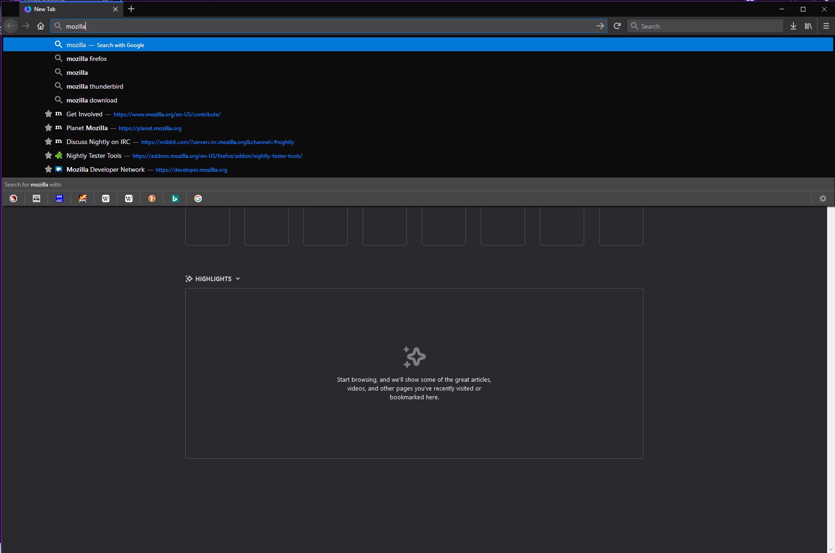This screenshot has width=835, height=553.
Task: Click the Highlights sparkle section icon
Action: point(189,279)
